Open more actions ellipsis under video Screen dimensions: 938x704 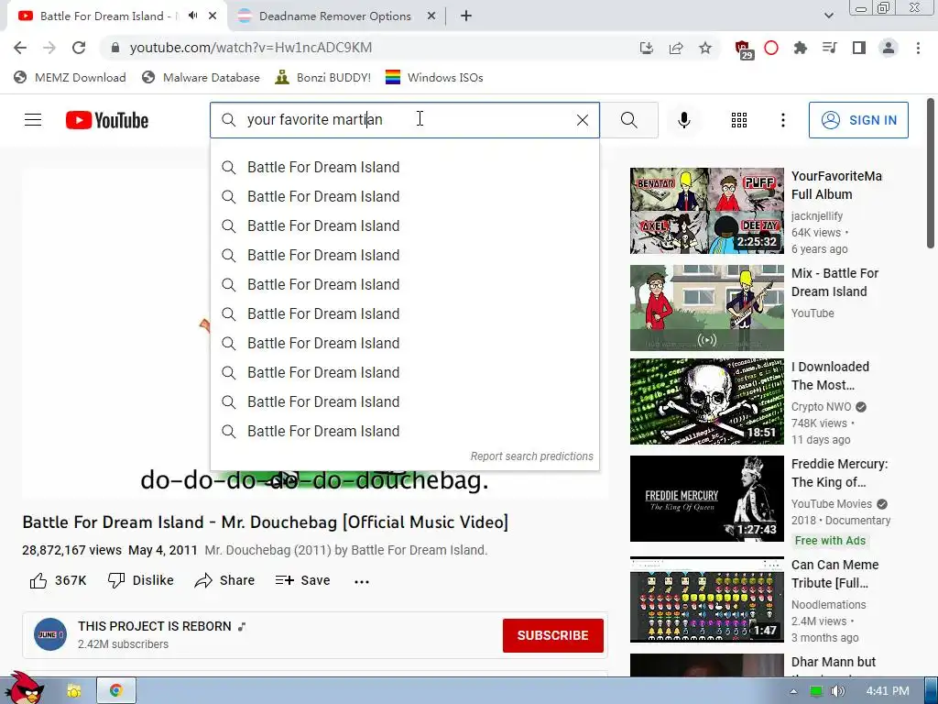pos(361,581)
